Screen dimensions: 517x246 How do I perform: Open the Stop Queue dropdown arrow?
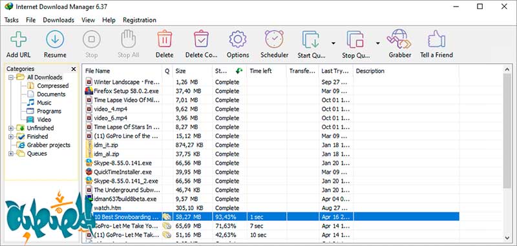(x=378, y=43)
